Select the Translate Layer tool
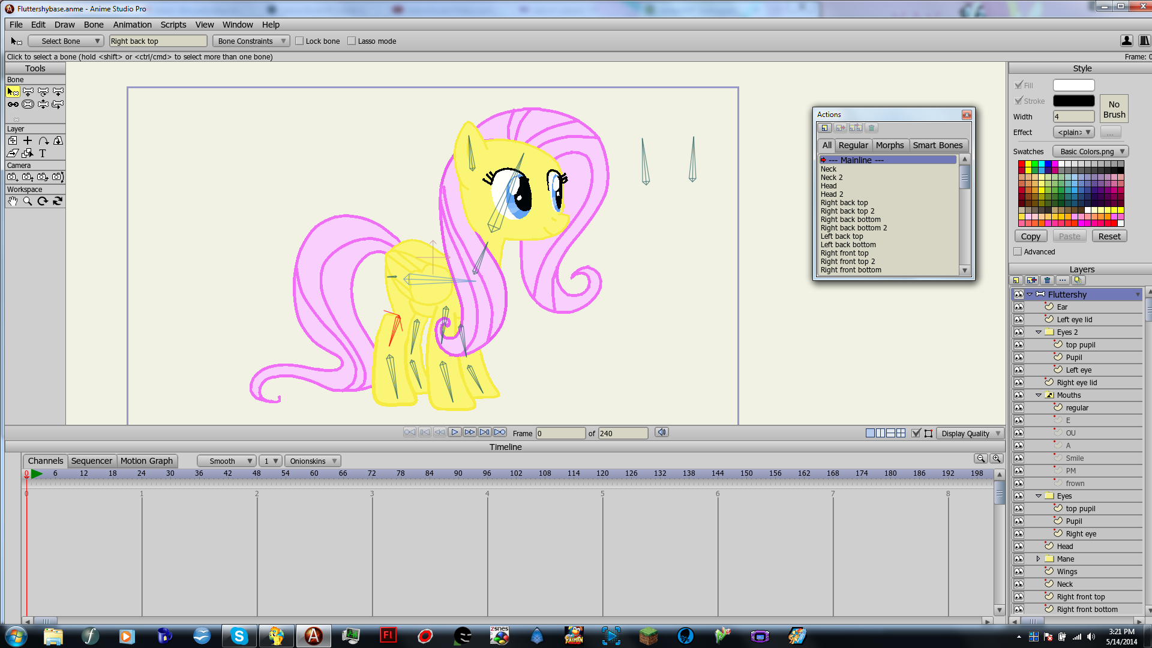This screenshot has height=648, width=1152. [13, 140]
